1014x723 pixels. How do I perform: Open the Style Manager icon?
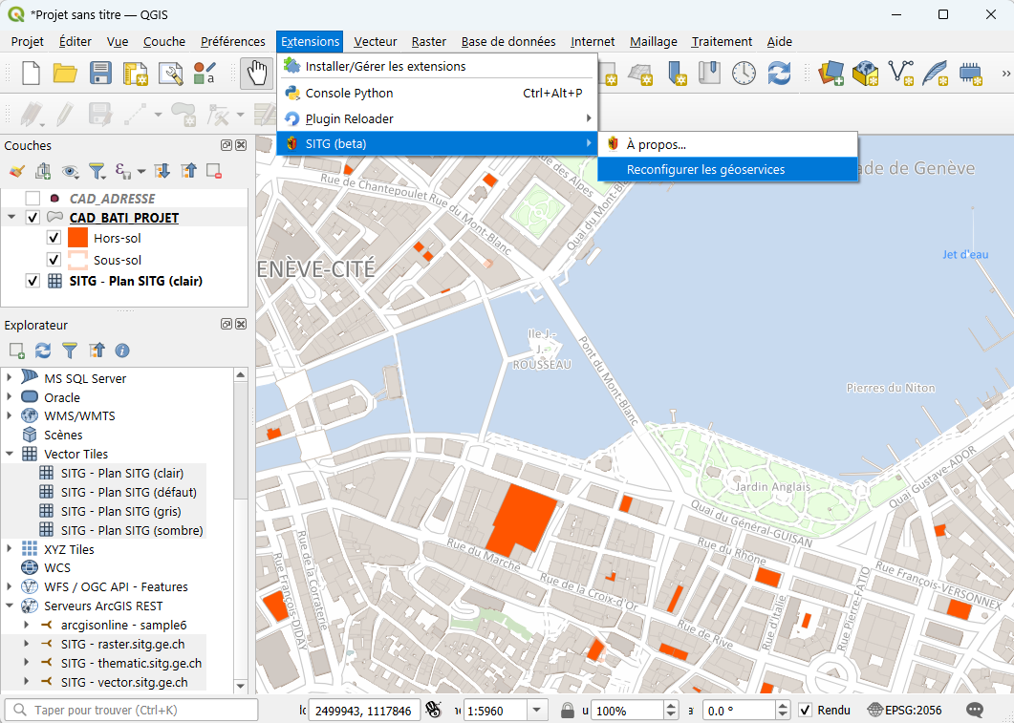[205, 73]
